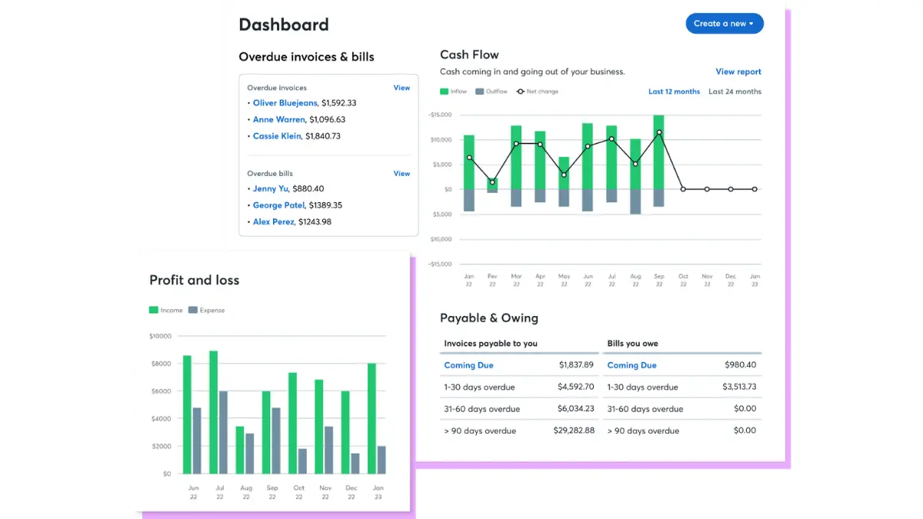Select the Last 12 months tab
Screen dimensions: 923x519
coord(674,91)
